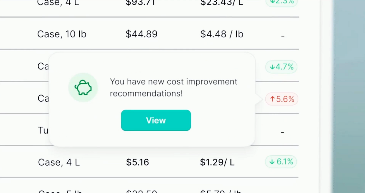Click the $44.89 price cell
Image resolution: width=365 pixels, height=193 pixels.
click(x=141, y=34)
